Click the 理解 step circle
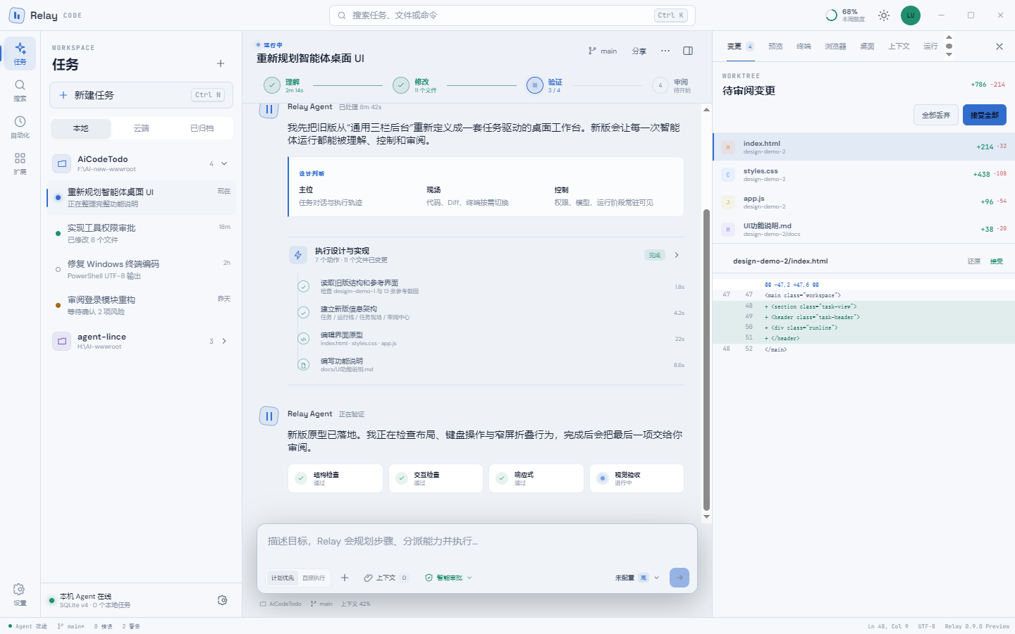The image size is (1015, 634). click(x=272, y=85)
